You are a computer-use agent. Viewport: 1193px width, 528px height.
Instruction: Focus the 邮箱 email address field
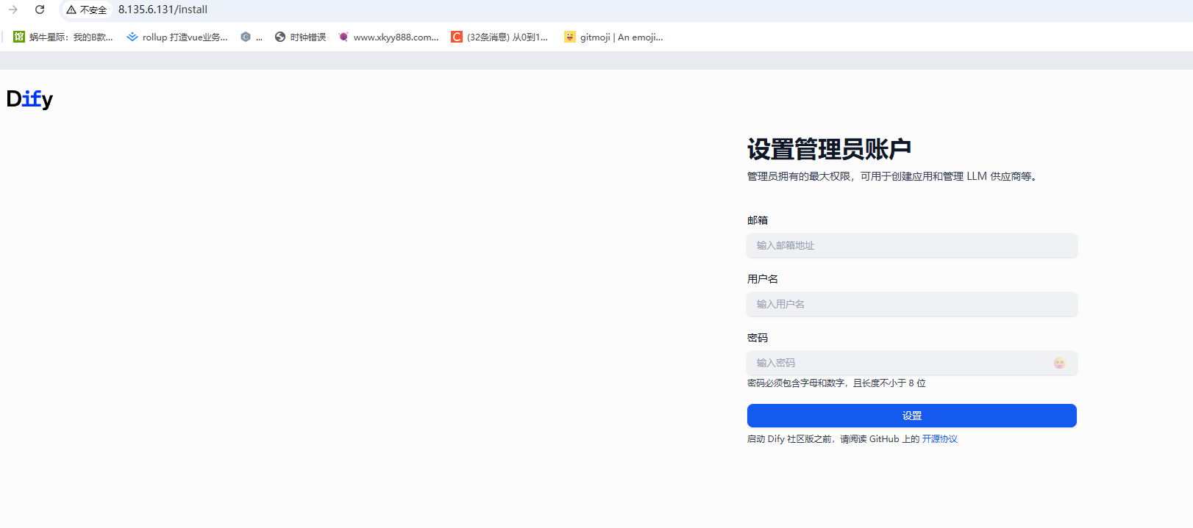[x=911, y=245]
